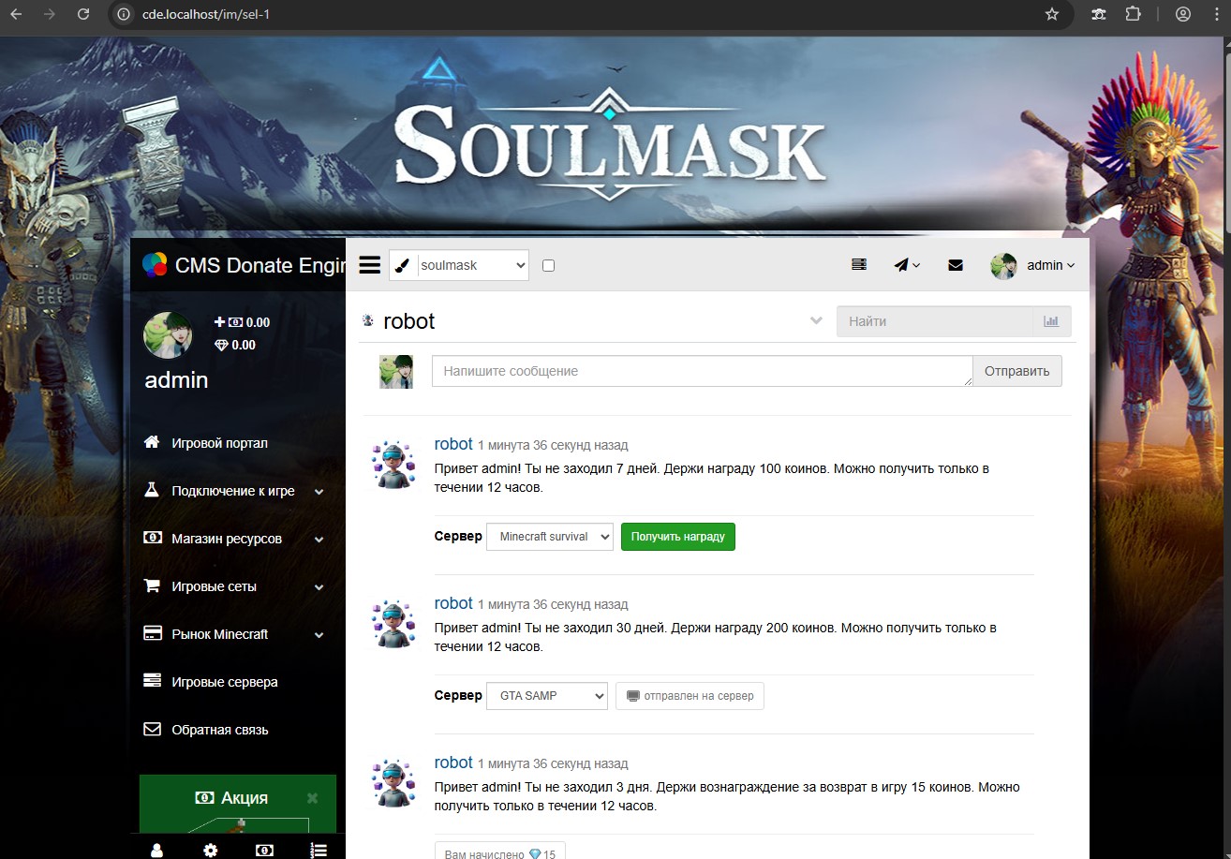Viewport: 1231px width, 859px height.
Task: Click the bar chart icon beside search
Action: point(1051,321)
